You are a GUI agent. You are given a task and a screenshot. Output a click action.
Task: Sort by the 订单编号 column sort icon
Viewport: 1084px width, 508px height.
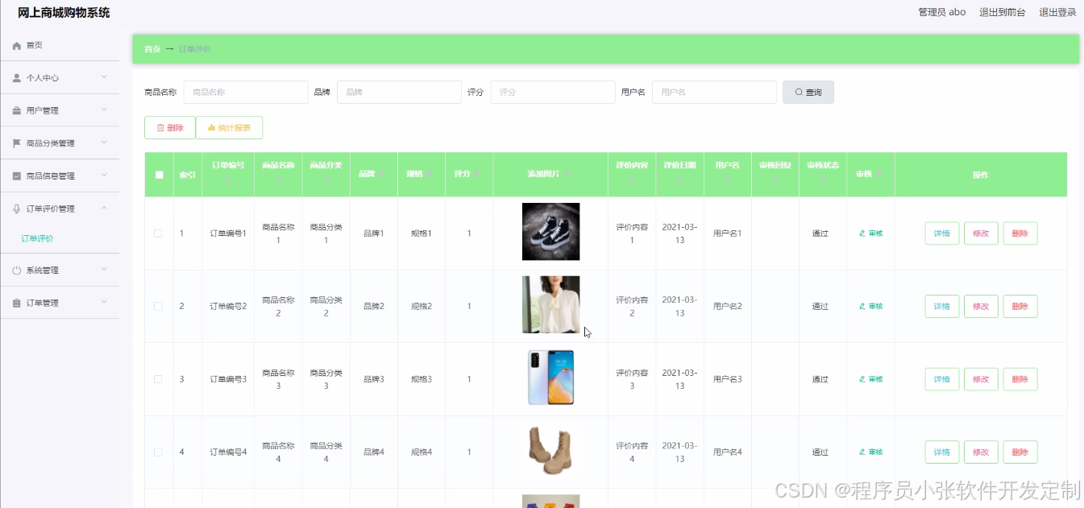click(228, 182)
